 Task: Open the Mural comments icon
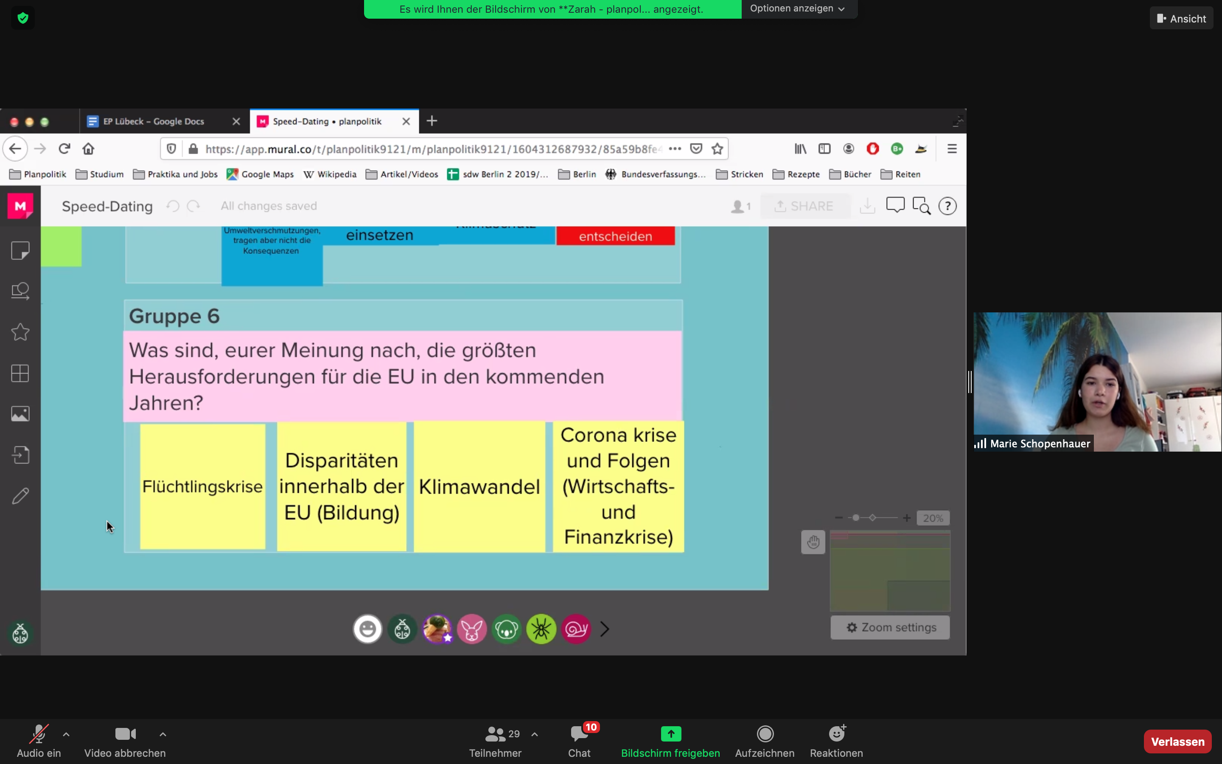(895, 206)
